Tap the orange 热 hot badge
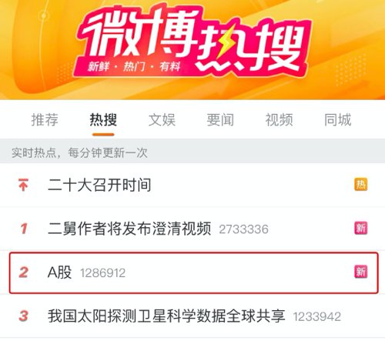The height and width of the screenshot is (341, 385). [361, 184]
